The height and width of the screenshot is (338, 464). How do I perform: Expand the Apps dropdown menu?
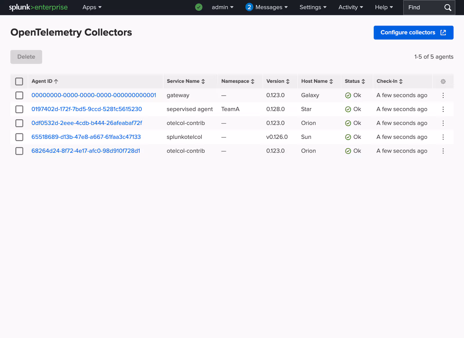point(92,7)
